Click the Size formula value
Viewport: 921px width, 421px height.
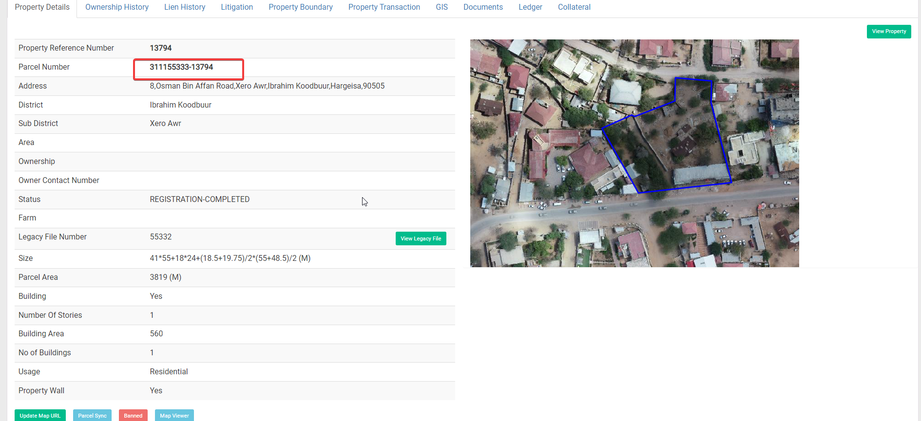(230, 258)
